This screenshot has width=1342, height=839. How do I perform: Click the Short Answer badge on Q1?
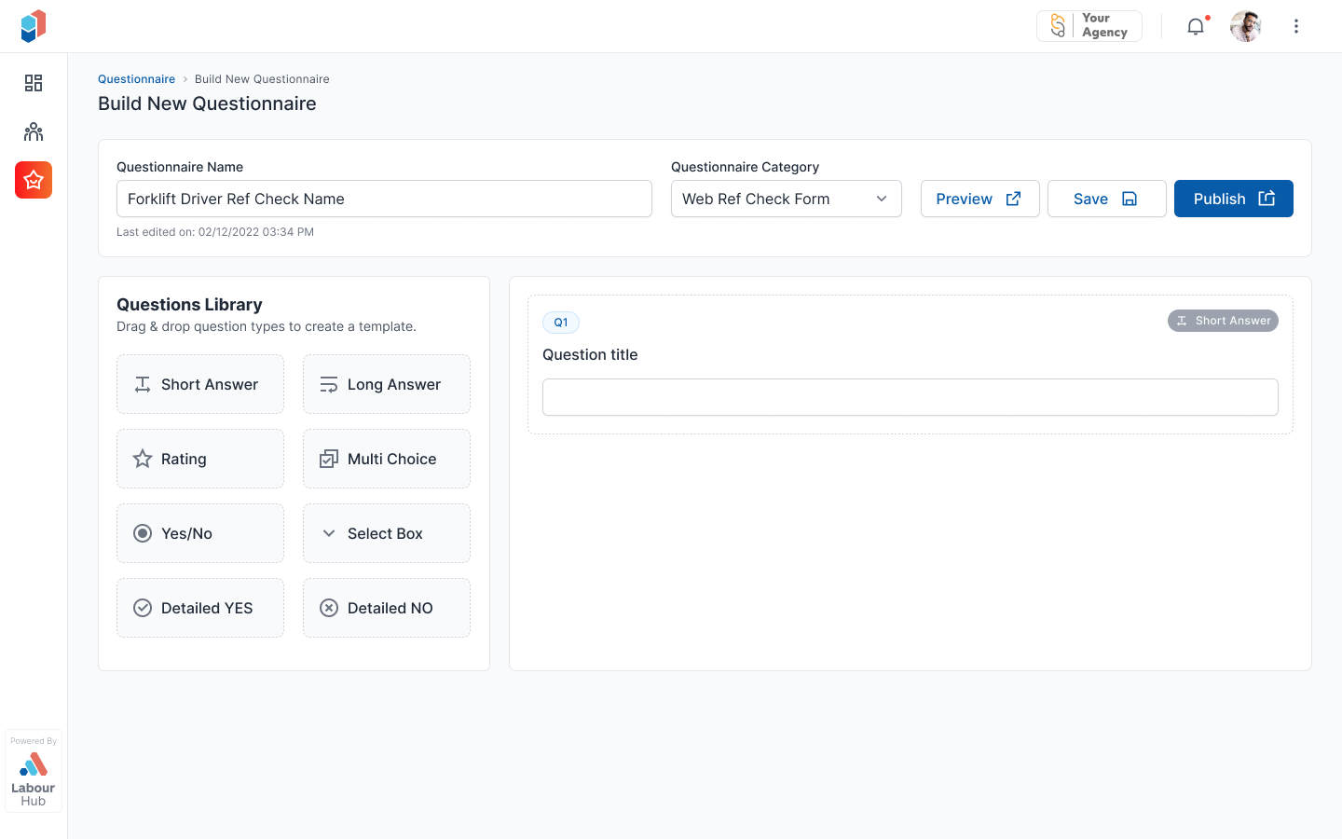1223,320
